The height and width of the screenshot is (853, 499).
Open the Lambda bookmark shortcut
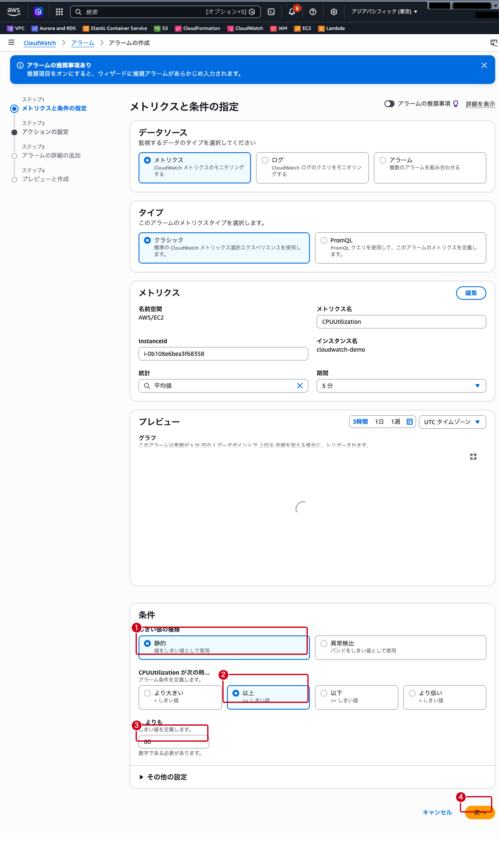pos(331,28)
